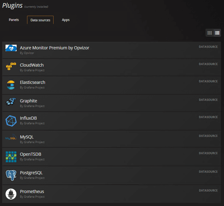Click 'By Grafana Project' under PostgreSQL
Viewport: 224px width, 206px height.
(32, 178)
